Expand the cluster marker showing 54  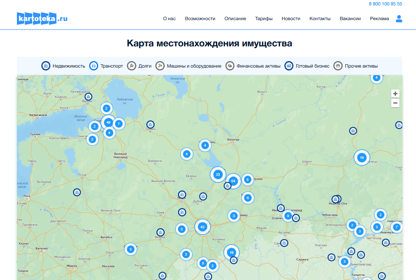tap(233, 181)
